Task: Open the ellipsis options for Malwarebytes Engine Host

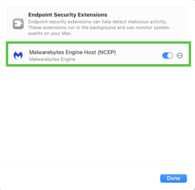Action: (x=179, y=56)
